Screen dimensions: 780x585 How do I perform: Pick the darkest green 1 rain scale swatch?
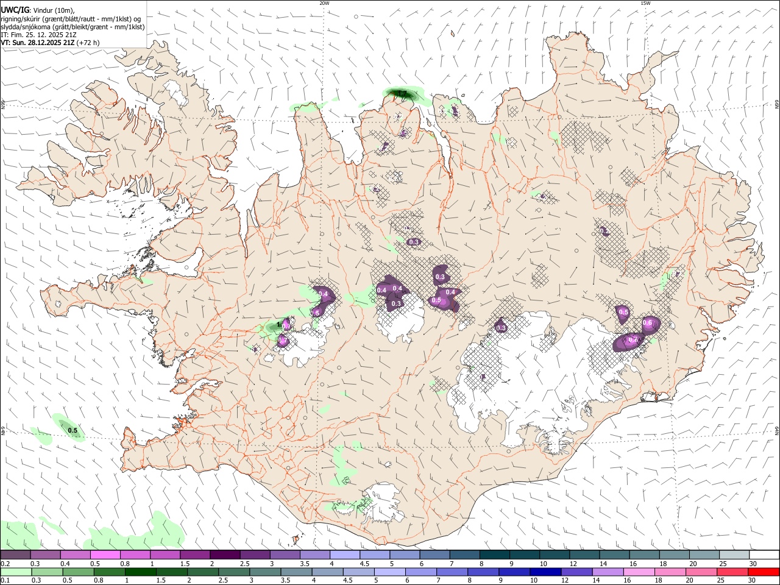(141, 572)
